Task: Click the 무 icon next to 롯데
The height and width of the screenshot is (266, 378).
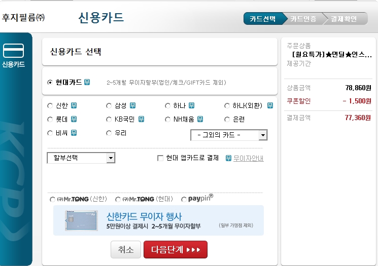Action: tap(74, 119)
